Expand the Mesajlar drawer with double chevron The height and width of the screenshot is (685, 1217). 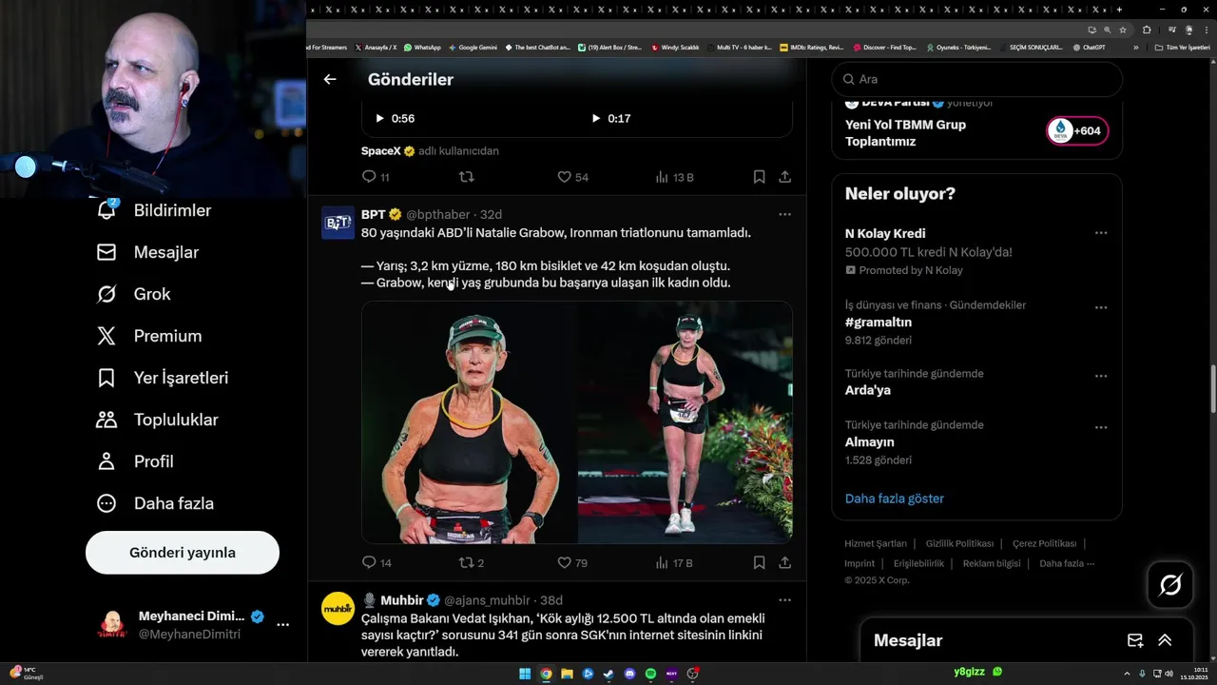click(x=1165, y=640)
